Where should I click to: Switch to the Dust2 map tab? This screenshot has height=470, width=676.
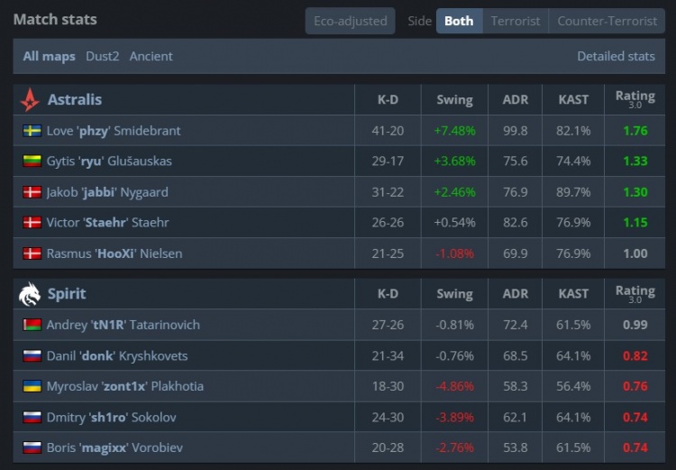102,56
